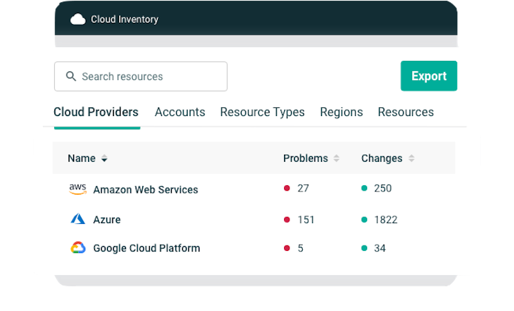Image resolution: width=514 pixels, height=311 pixels.
Task: Focus the Search resources input field
Action: tap(149, 77)
